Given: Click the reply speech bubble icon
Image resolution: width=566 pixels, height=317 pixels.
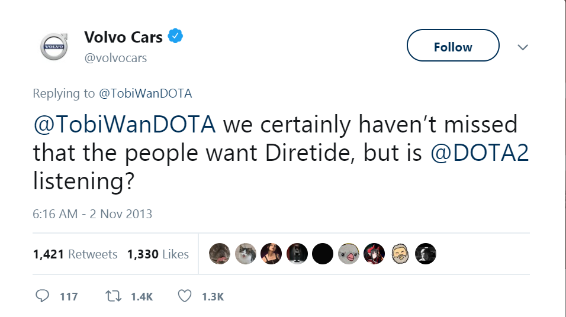Looking at the screenshot, I should point(43,296).
